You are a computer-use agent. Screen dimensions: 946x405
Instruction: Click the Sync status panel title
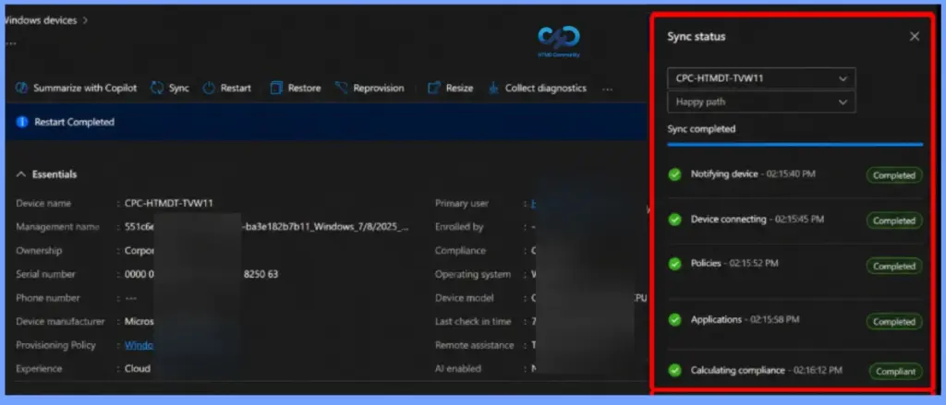(x=697, y=36)
